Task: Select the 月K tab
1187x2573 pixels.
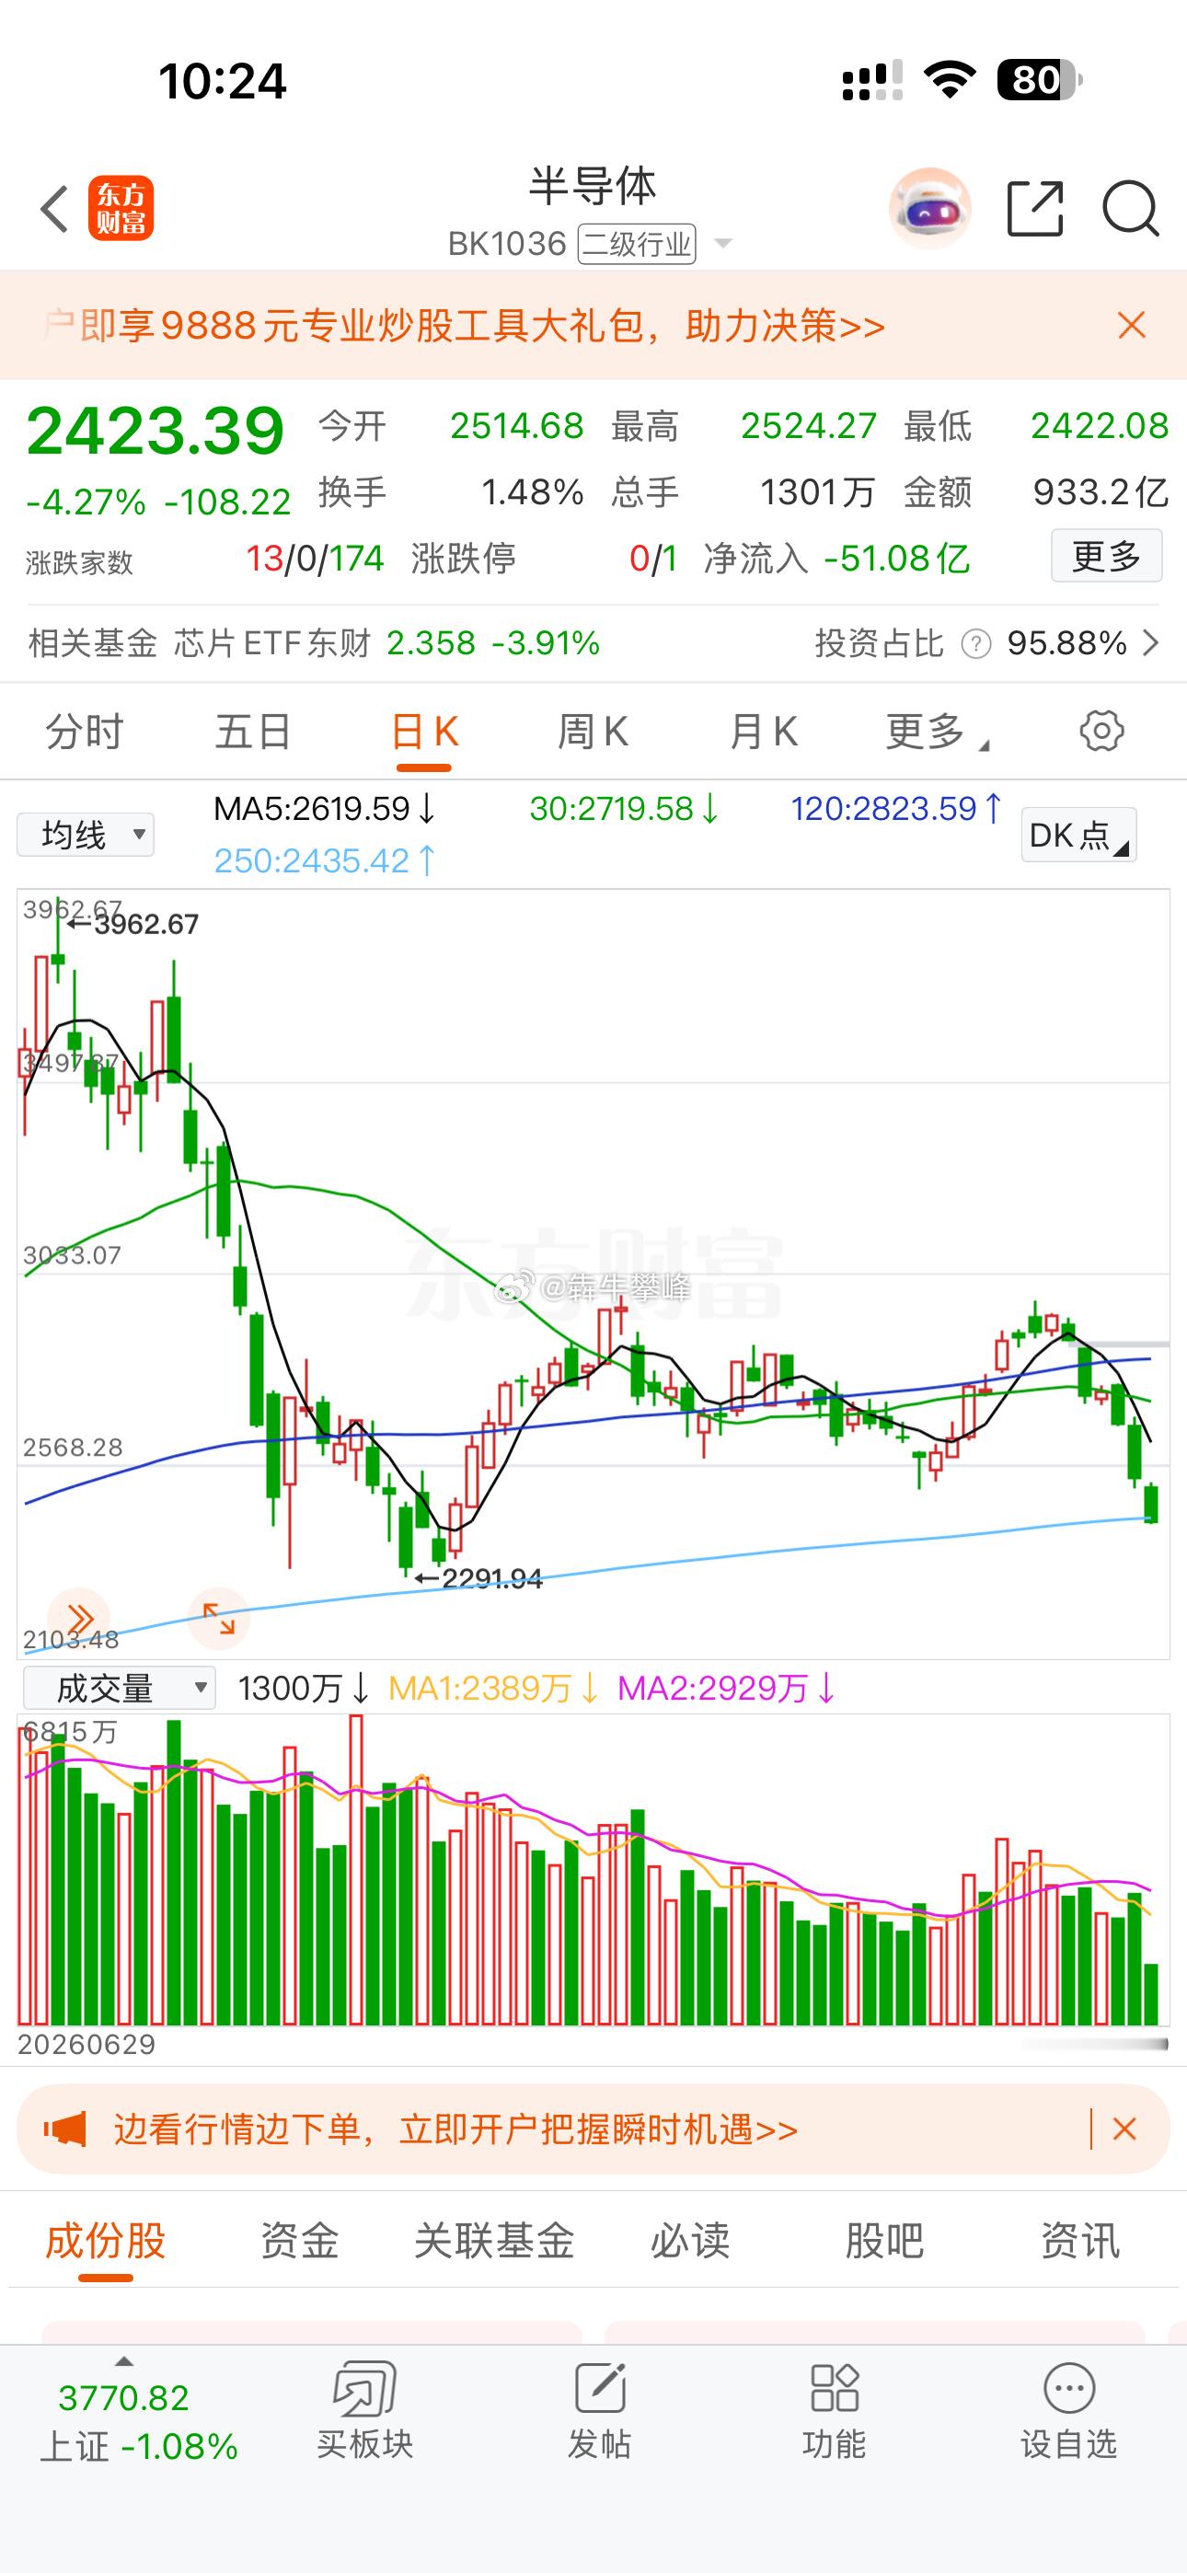Action: pyautogui.click(x=764, y=733)
